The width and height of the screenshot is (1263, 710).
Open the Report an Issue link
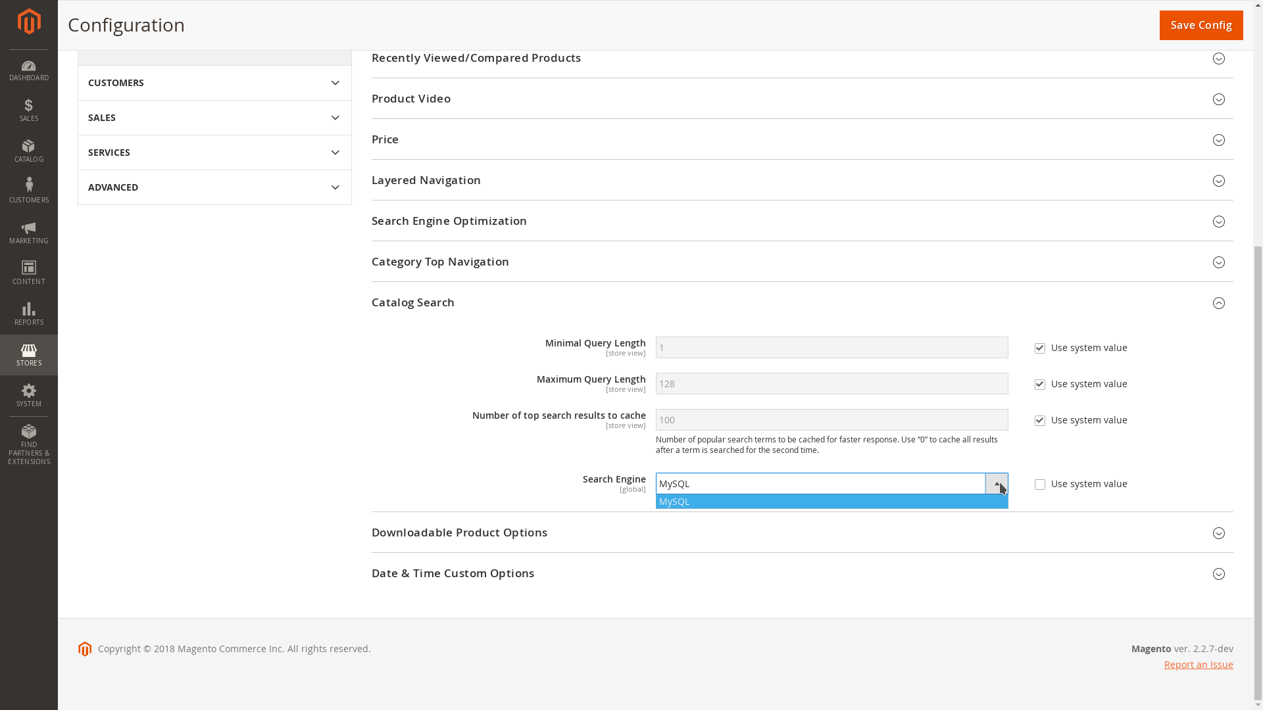coord(1198,665)
